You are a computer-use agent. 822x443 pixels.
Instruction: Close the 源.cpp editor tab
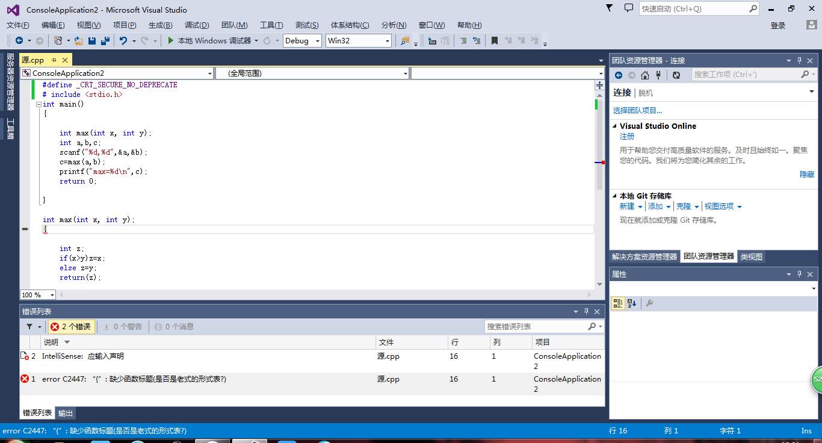click(x=64, y=60)
